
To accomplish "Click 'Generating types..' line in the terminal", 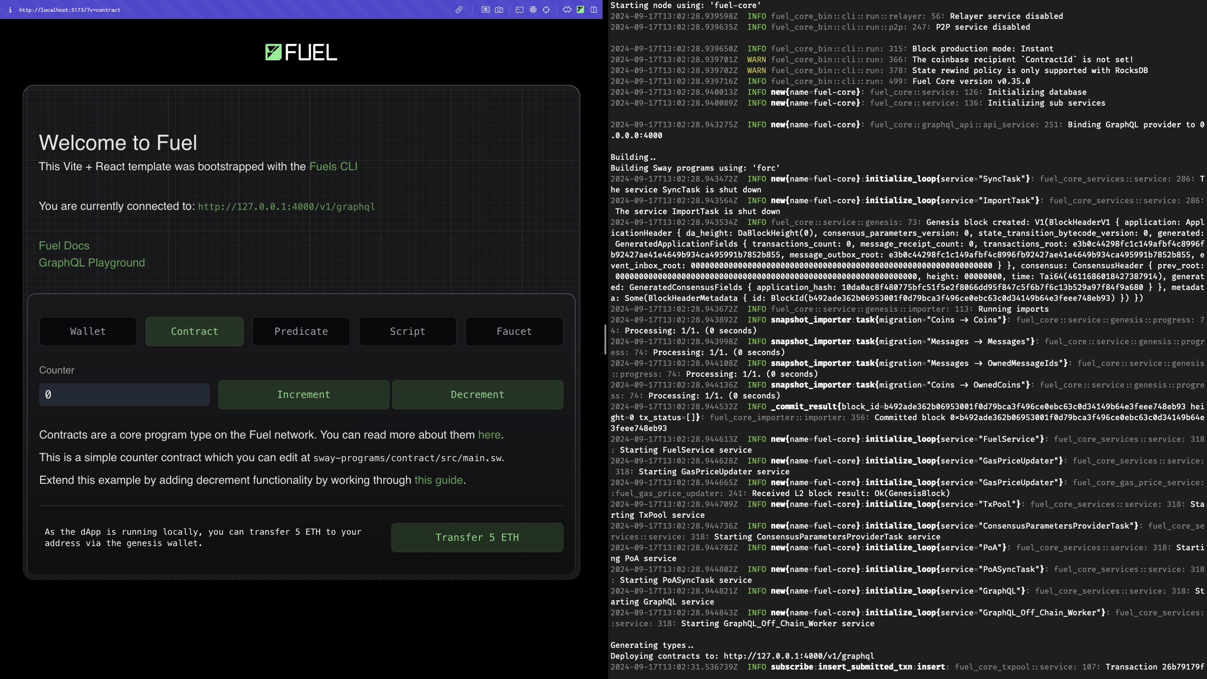I will tap(652, 645).
